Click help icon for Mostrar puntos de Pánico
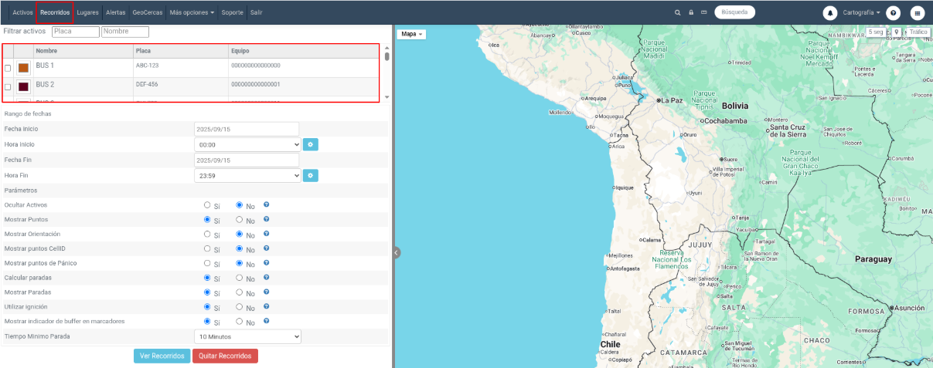The height and width of the screenshot is (368, 933). click(x=266, y=263)
